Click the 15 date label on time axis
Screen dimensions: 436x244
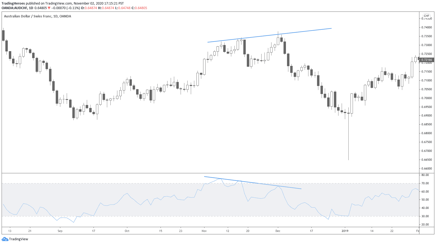161,231
